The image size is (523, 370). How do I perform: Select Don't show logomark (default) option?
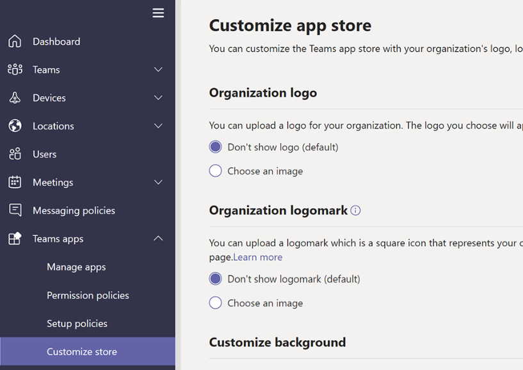[216, 279]
